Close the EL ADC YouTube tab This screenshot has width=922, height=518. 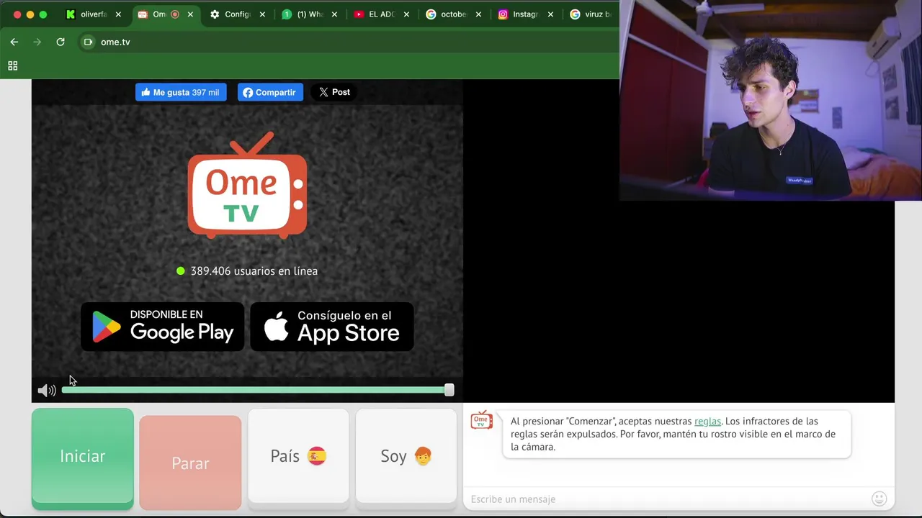pyautogui.click(x=406, y=14)
